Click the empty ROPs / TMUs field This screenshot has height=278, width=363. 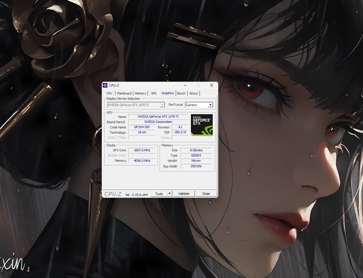click(x=142, y=138)
